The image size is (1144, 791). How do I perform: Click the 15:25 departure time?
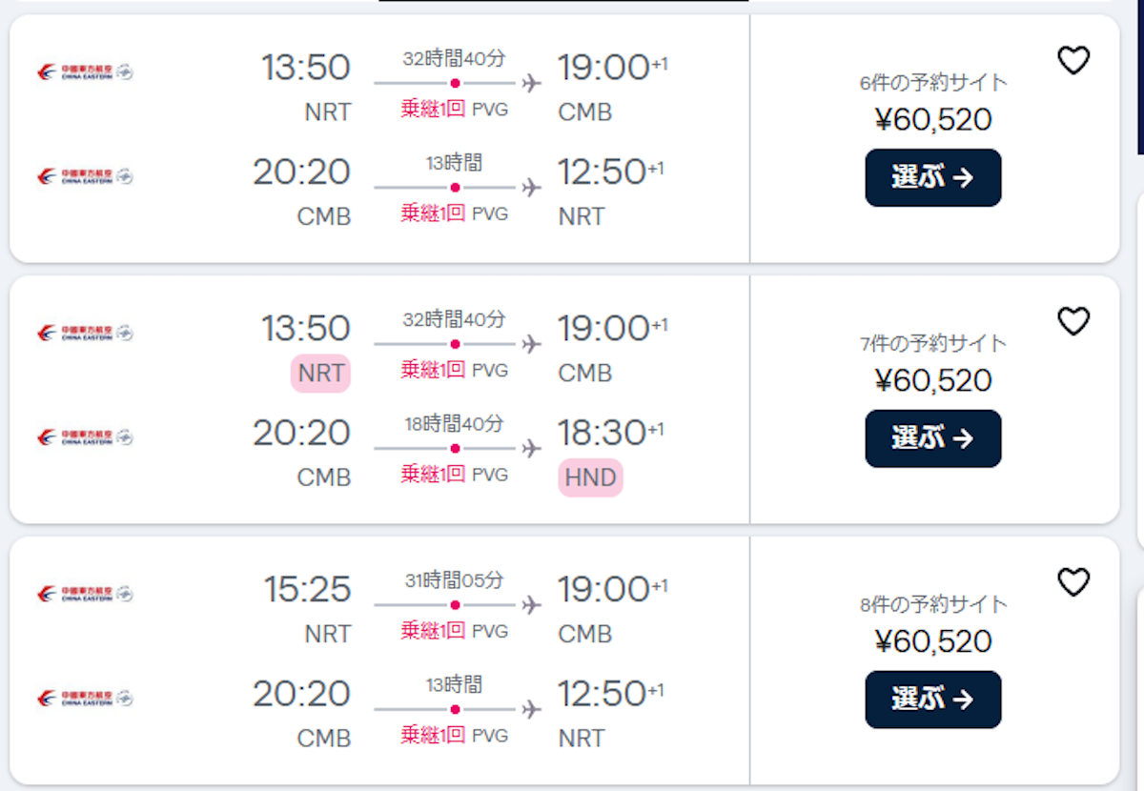307,590
